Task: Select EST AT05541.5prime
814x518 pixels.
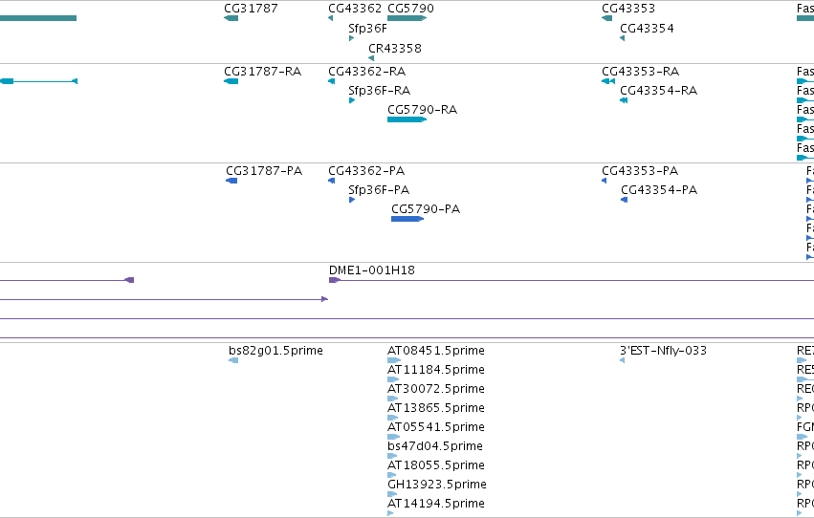Action: coord(436,427)
